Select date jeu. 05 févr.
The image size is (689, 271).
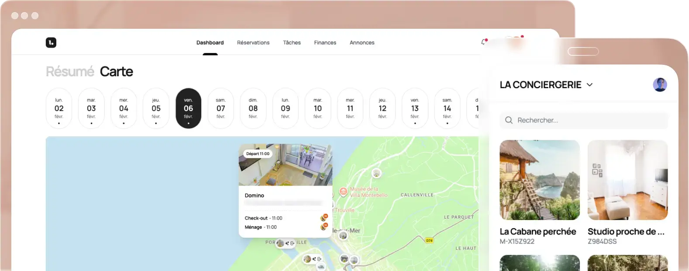(156, 108)
